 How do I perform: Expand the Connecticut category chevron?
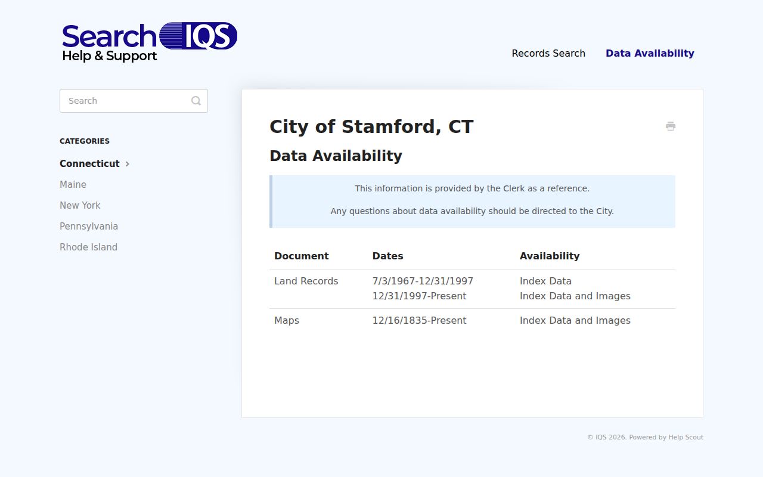click(128, 163)
